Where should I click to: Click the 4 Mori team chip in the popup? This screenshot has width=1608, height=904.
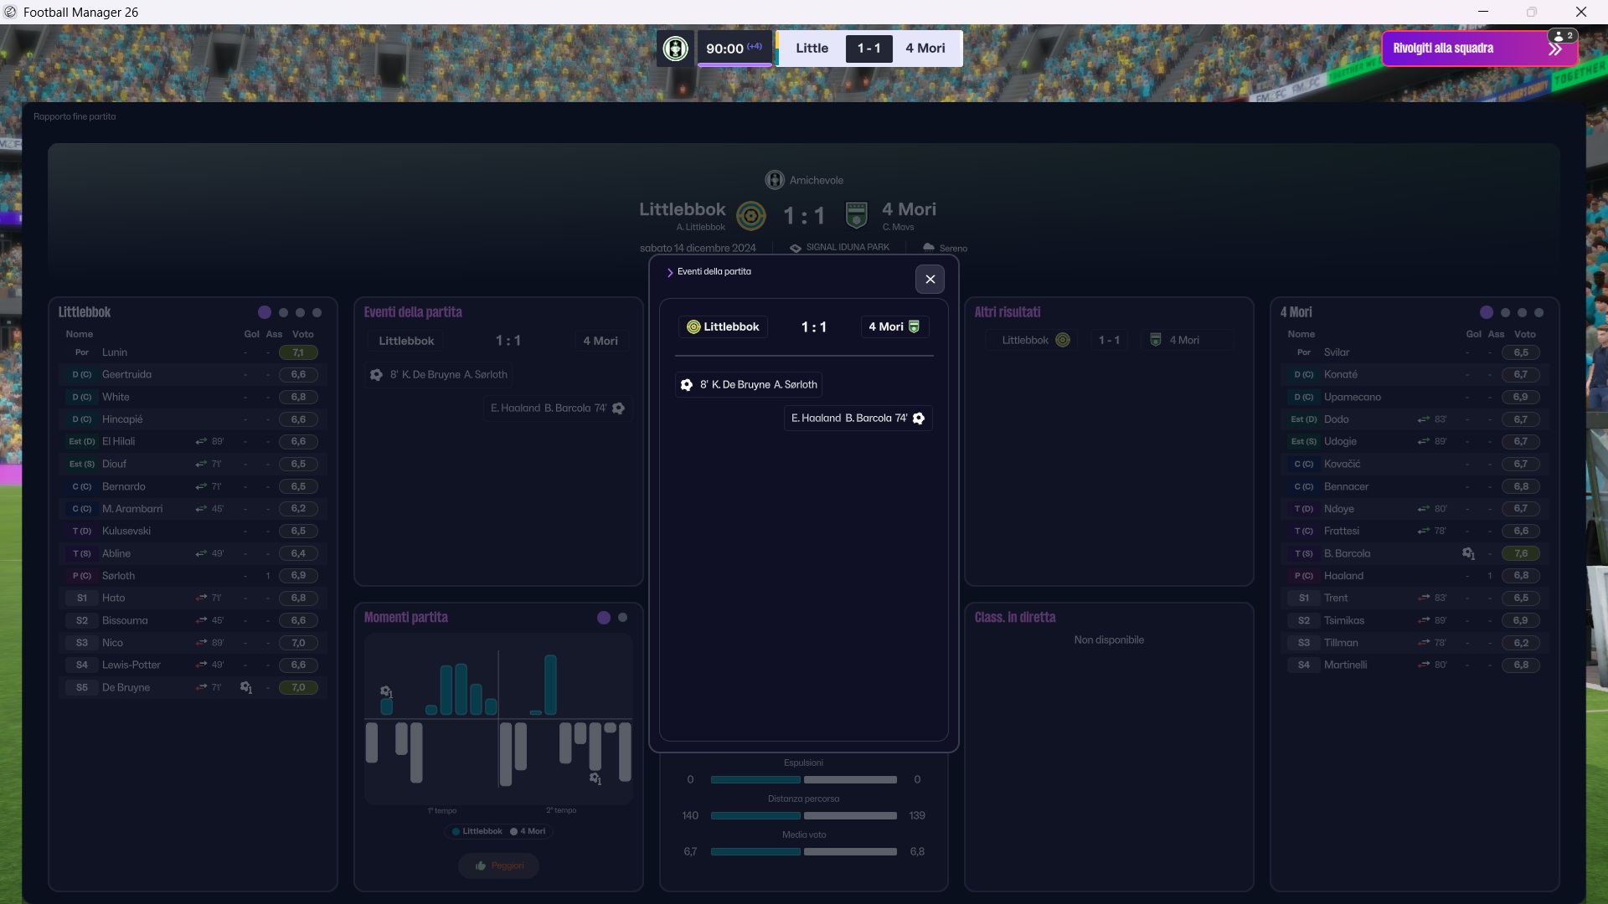click(x=894, y=327)
